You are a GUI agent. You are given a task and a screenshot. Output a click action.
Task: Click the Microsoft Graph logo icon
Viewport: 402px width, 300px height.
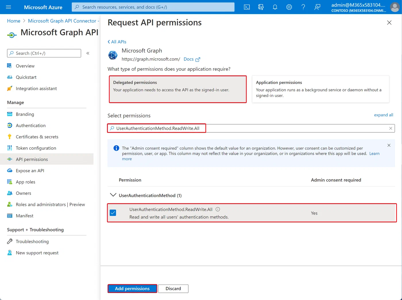(x=113, y=55)
